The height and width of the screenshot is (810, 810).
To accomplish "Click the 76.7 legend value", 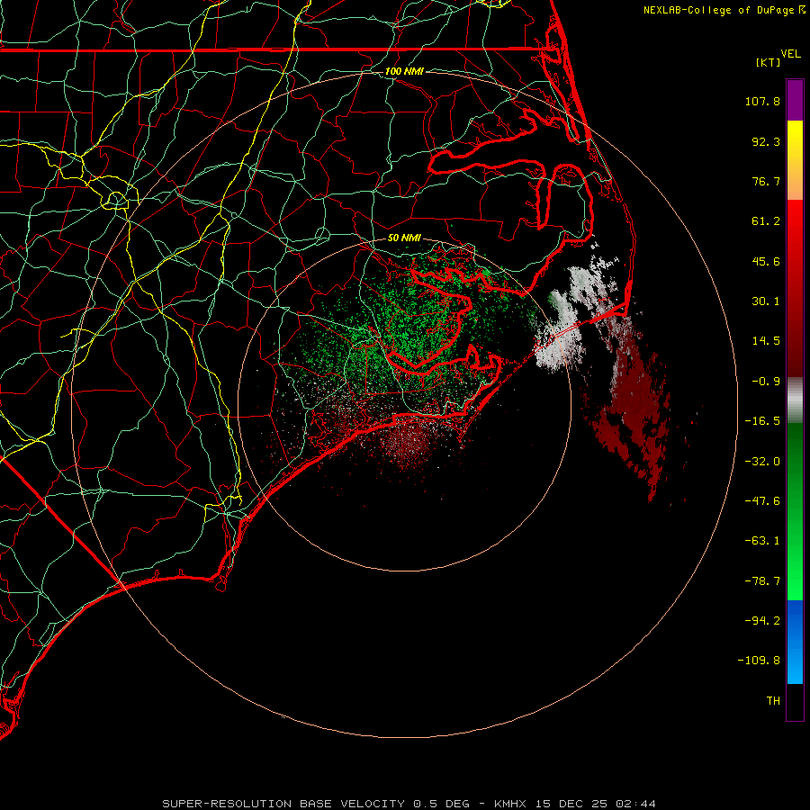I will click(x=766, y=181).
